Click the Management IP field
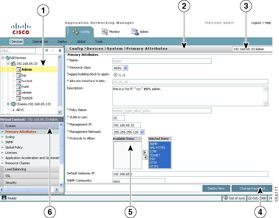The image size is (279, 218). click(x=126, y=125)
